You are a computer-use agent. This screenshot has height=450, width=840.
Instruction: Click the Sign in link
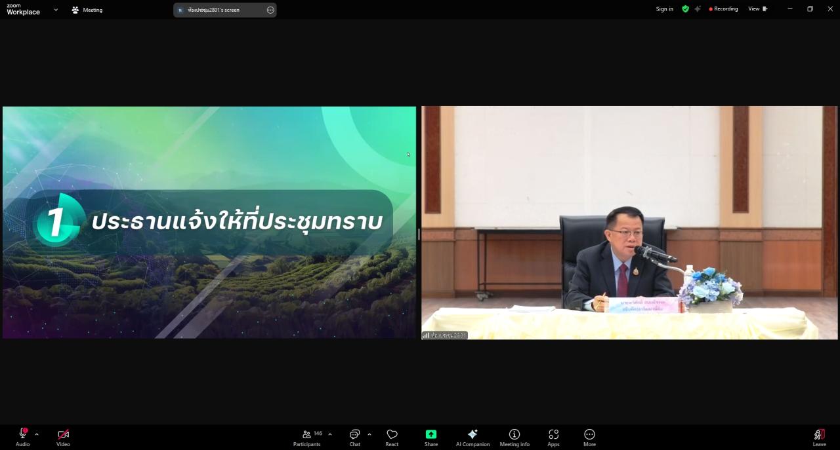coord(664,9)
